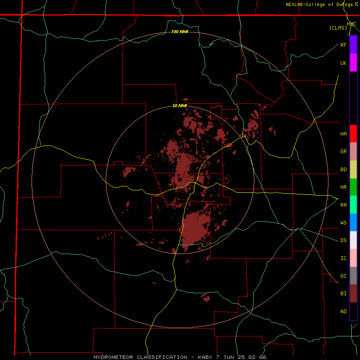Click the "GC" legend label
This screenshot has width=360, height=360.
(343, 276)
